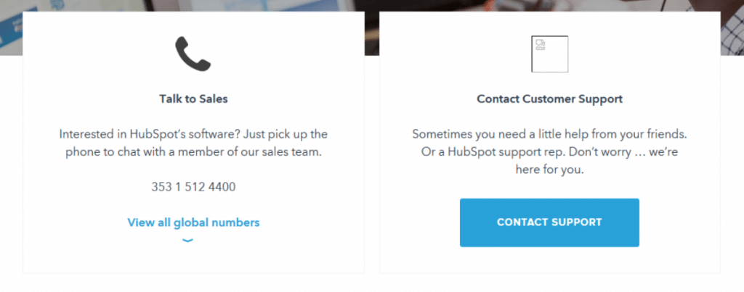Click the phone handset icon
The height and width of the screenshot is (292, 744).
pyautogui.click(x=193, y=54)
